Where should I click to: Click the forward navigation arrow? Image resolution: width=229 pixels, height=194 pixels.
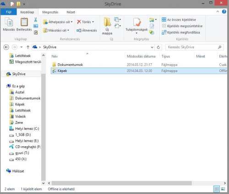click(15, 47)
